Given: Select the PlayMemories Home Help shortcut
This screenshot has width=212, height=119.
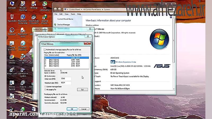Looking at the screenshot, I should 23,19.
